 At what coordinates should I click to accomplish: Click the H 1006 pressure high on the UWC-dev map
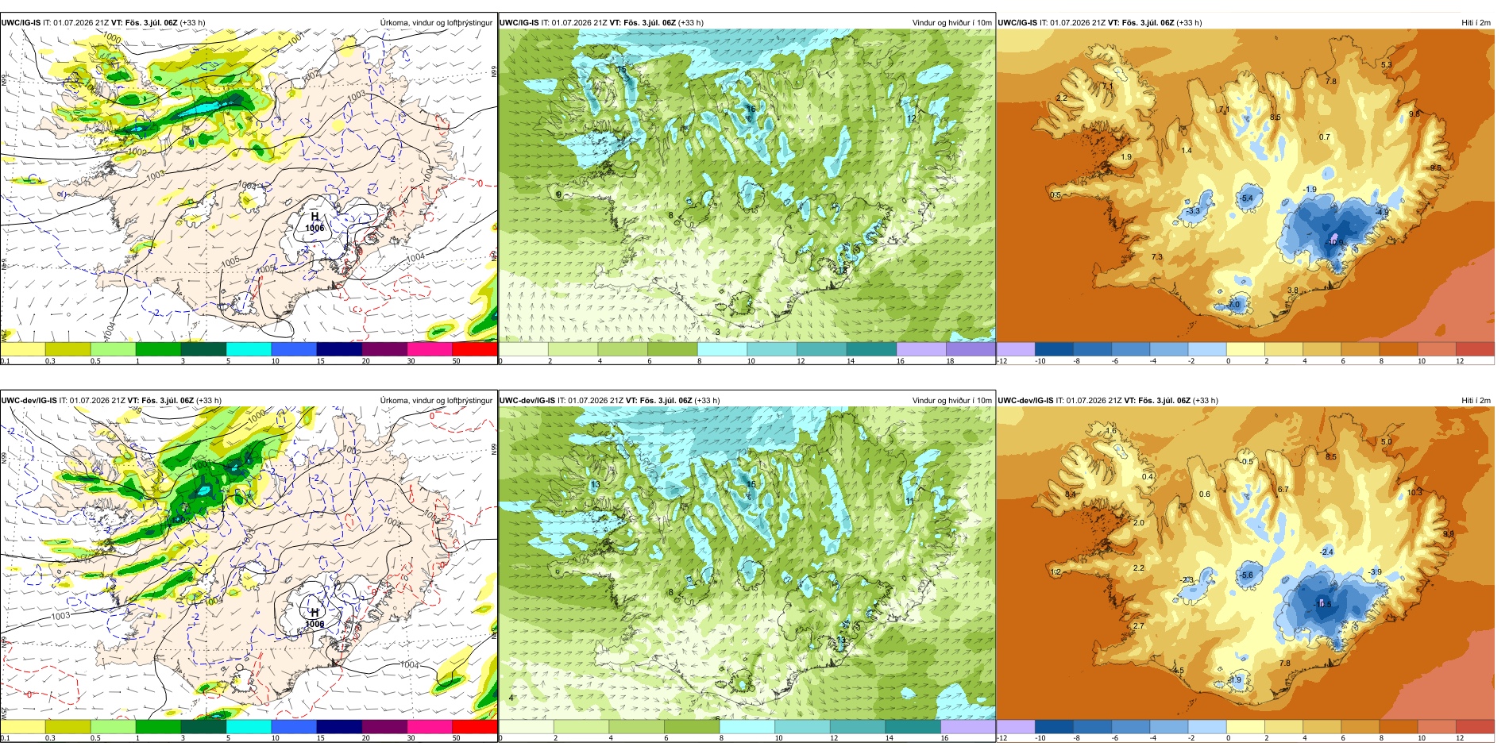click(315, 618)
